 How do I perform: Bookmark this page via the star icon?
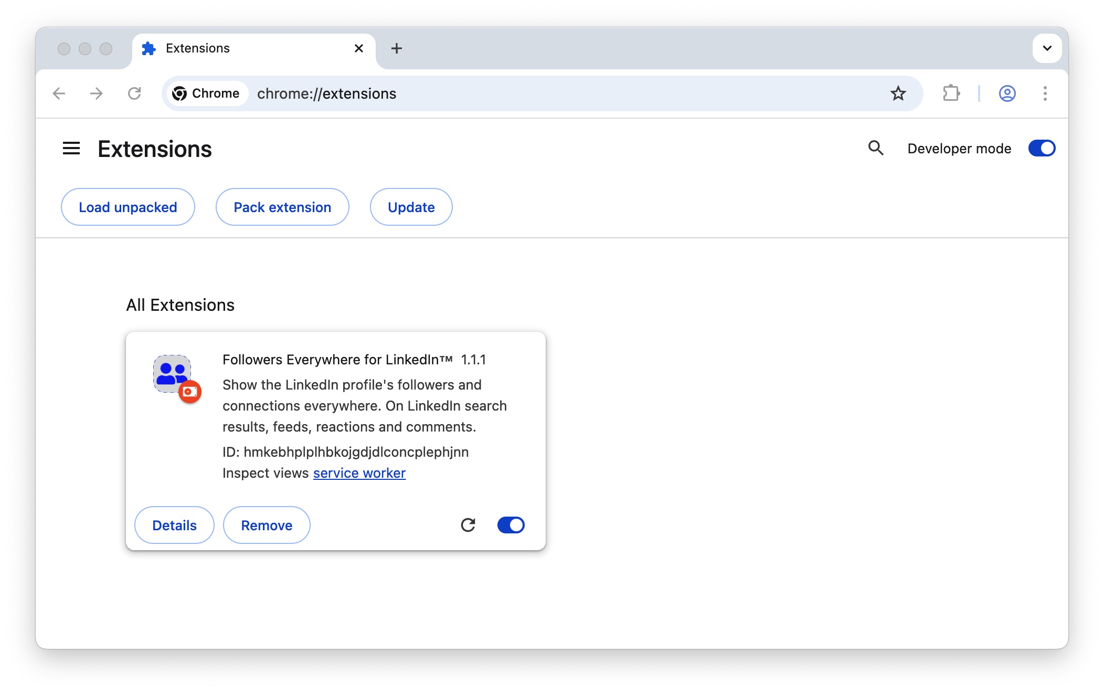point(898,93)
